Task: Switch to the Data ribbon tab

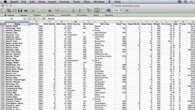Action: point(96,15)
